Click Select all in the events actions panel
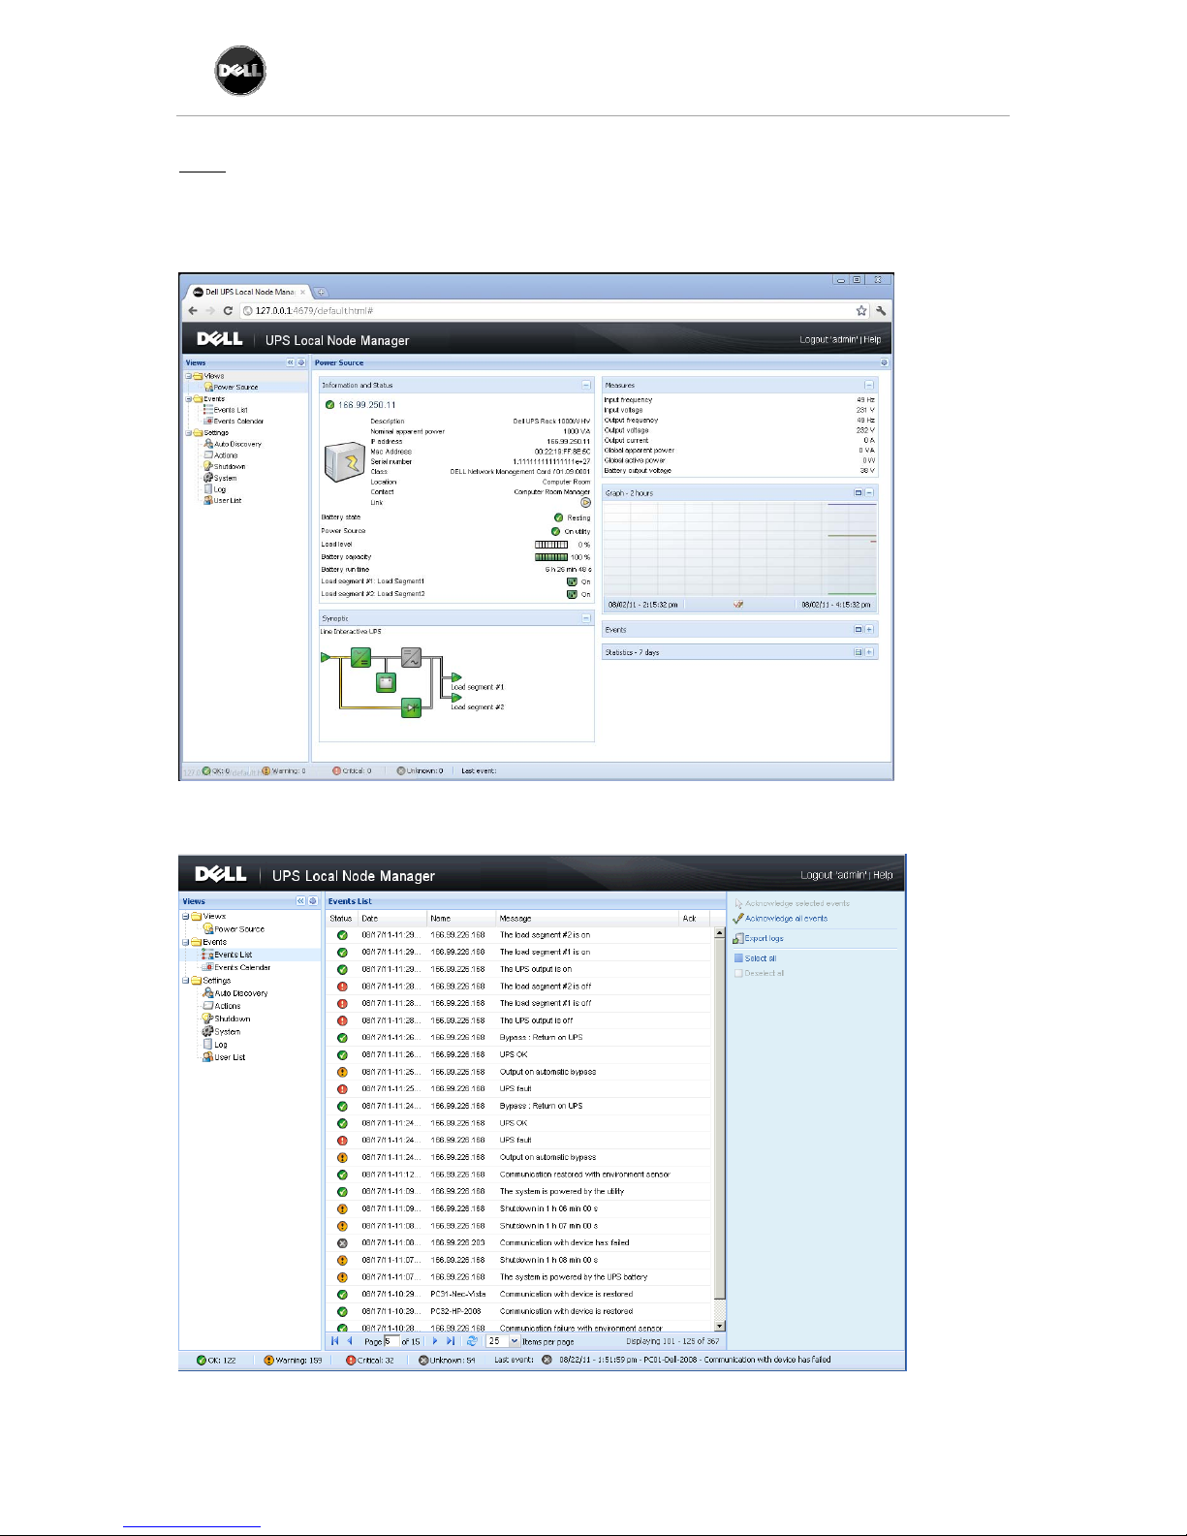Image resolution: width=1187 pixels, height=1536 pixels. pos(756,958)
